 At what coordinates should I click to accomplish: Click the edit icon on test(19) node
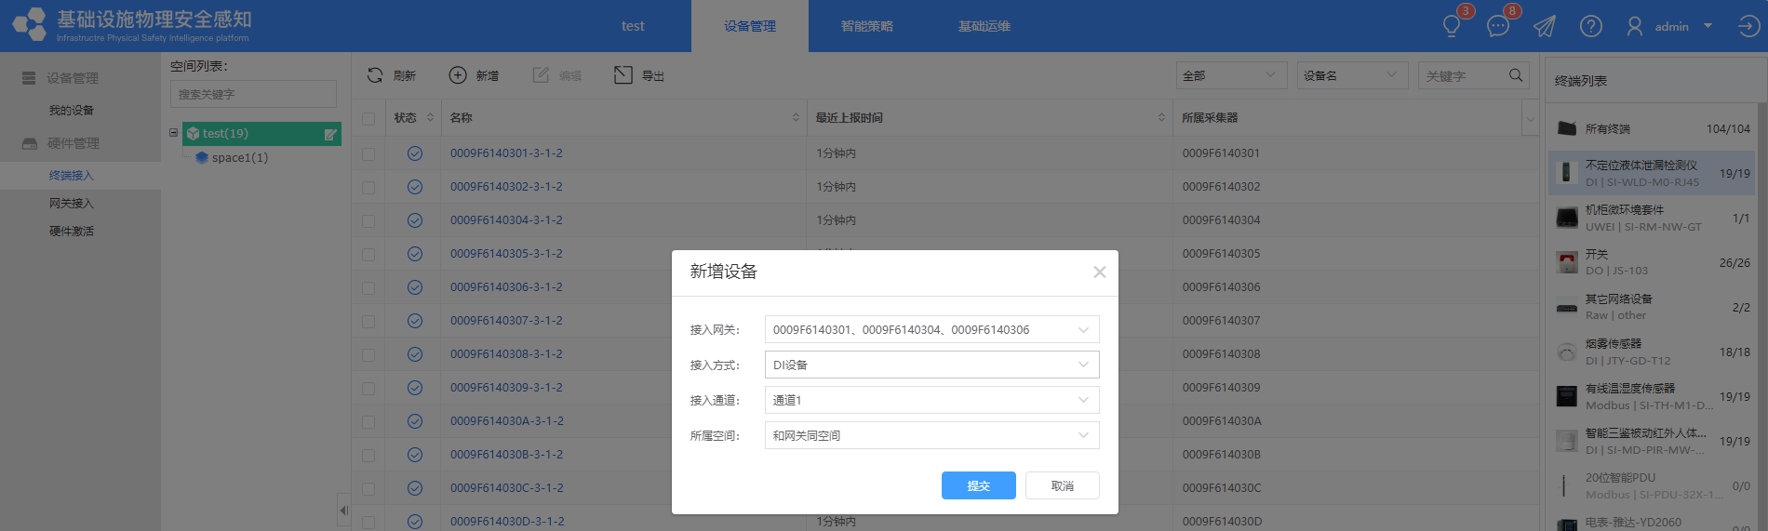329,134
